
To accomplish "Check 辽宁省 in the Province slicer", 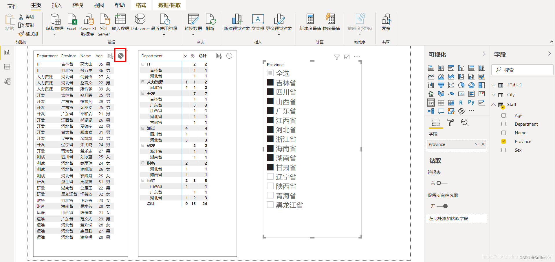I will [x=270, y=176].
